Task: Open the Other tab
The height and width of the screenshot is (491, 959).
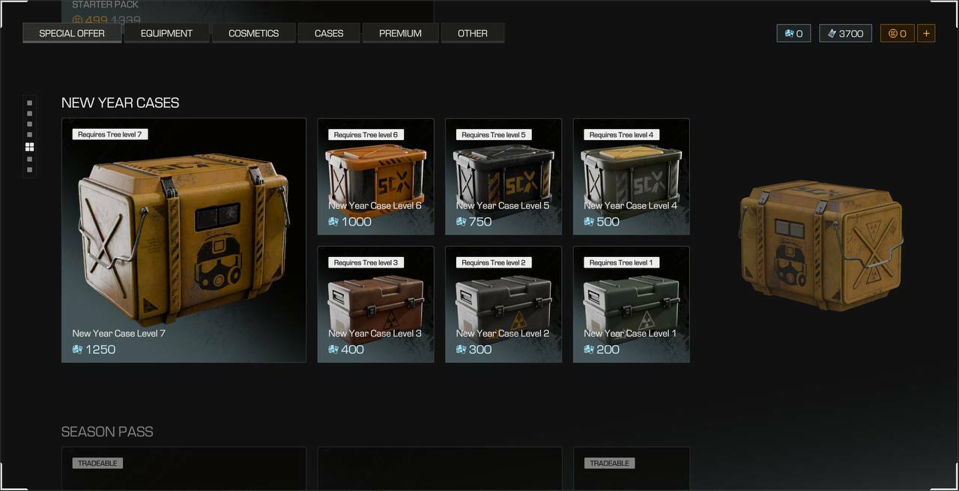Action: click(x=473, y=33)
